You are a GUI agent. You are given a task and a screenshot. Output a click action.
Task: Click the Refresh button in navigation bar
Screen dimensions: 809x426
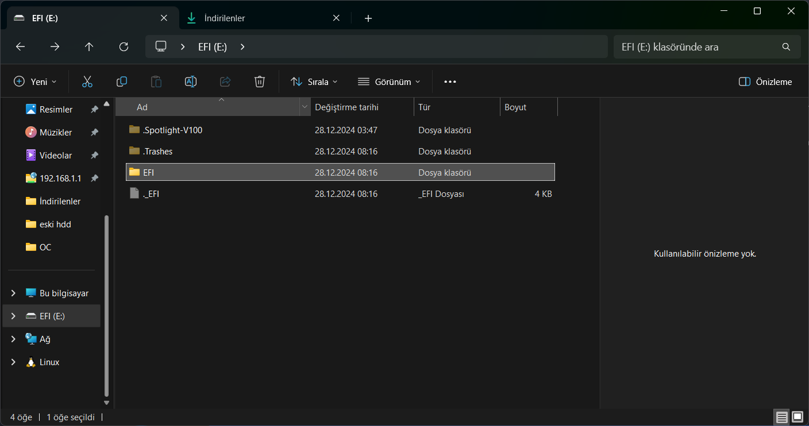click(124, 47)
